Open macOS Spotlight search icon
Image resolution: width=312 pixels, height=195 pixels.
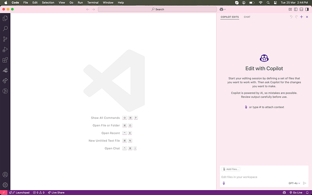coord(268,3)
